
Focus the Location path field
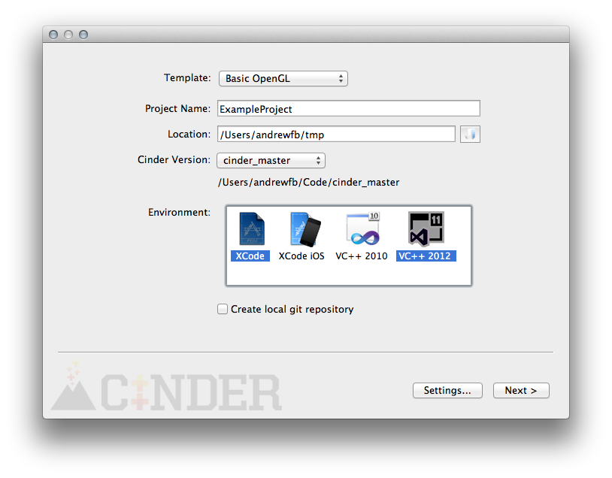(x=336, y=135)
